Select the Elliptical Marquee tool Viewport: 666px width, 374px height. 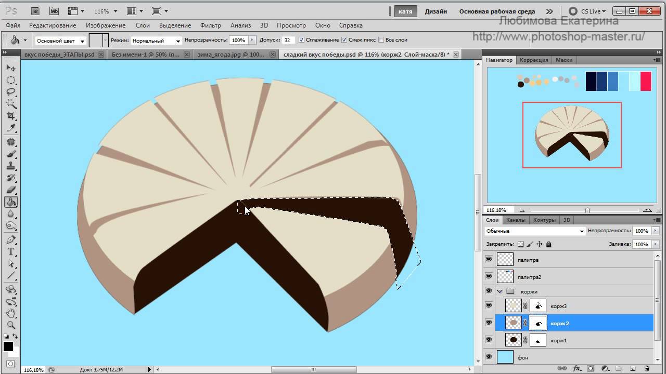tap(11, 81)
